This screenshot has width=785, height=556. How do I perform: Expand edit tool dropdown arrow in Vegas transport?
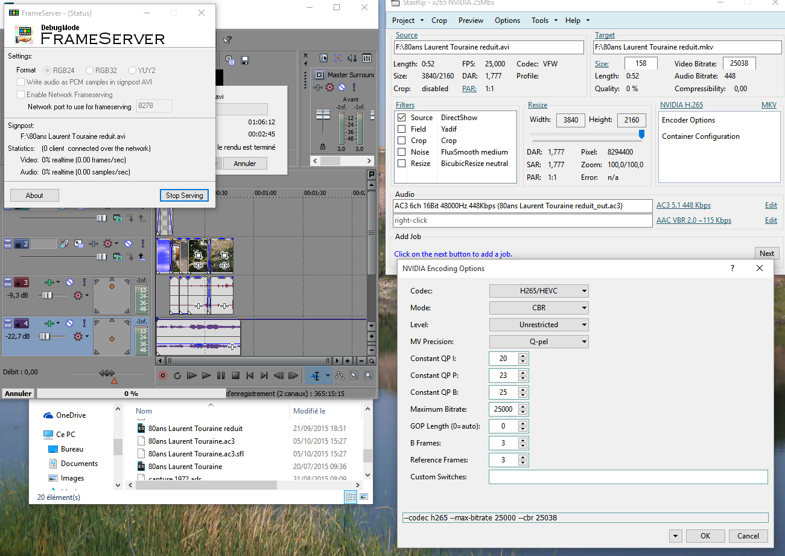click(328, 375)
